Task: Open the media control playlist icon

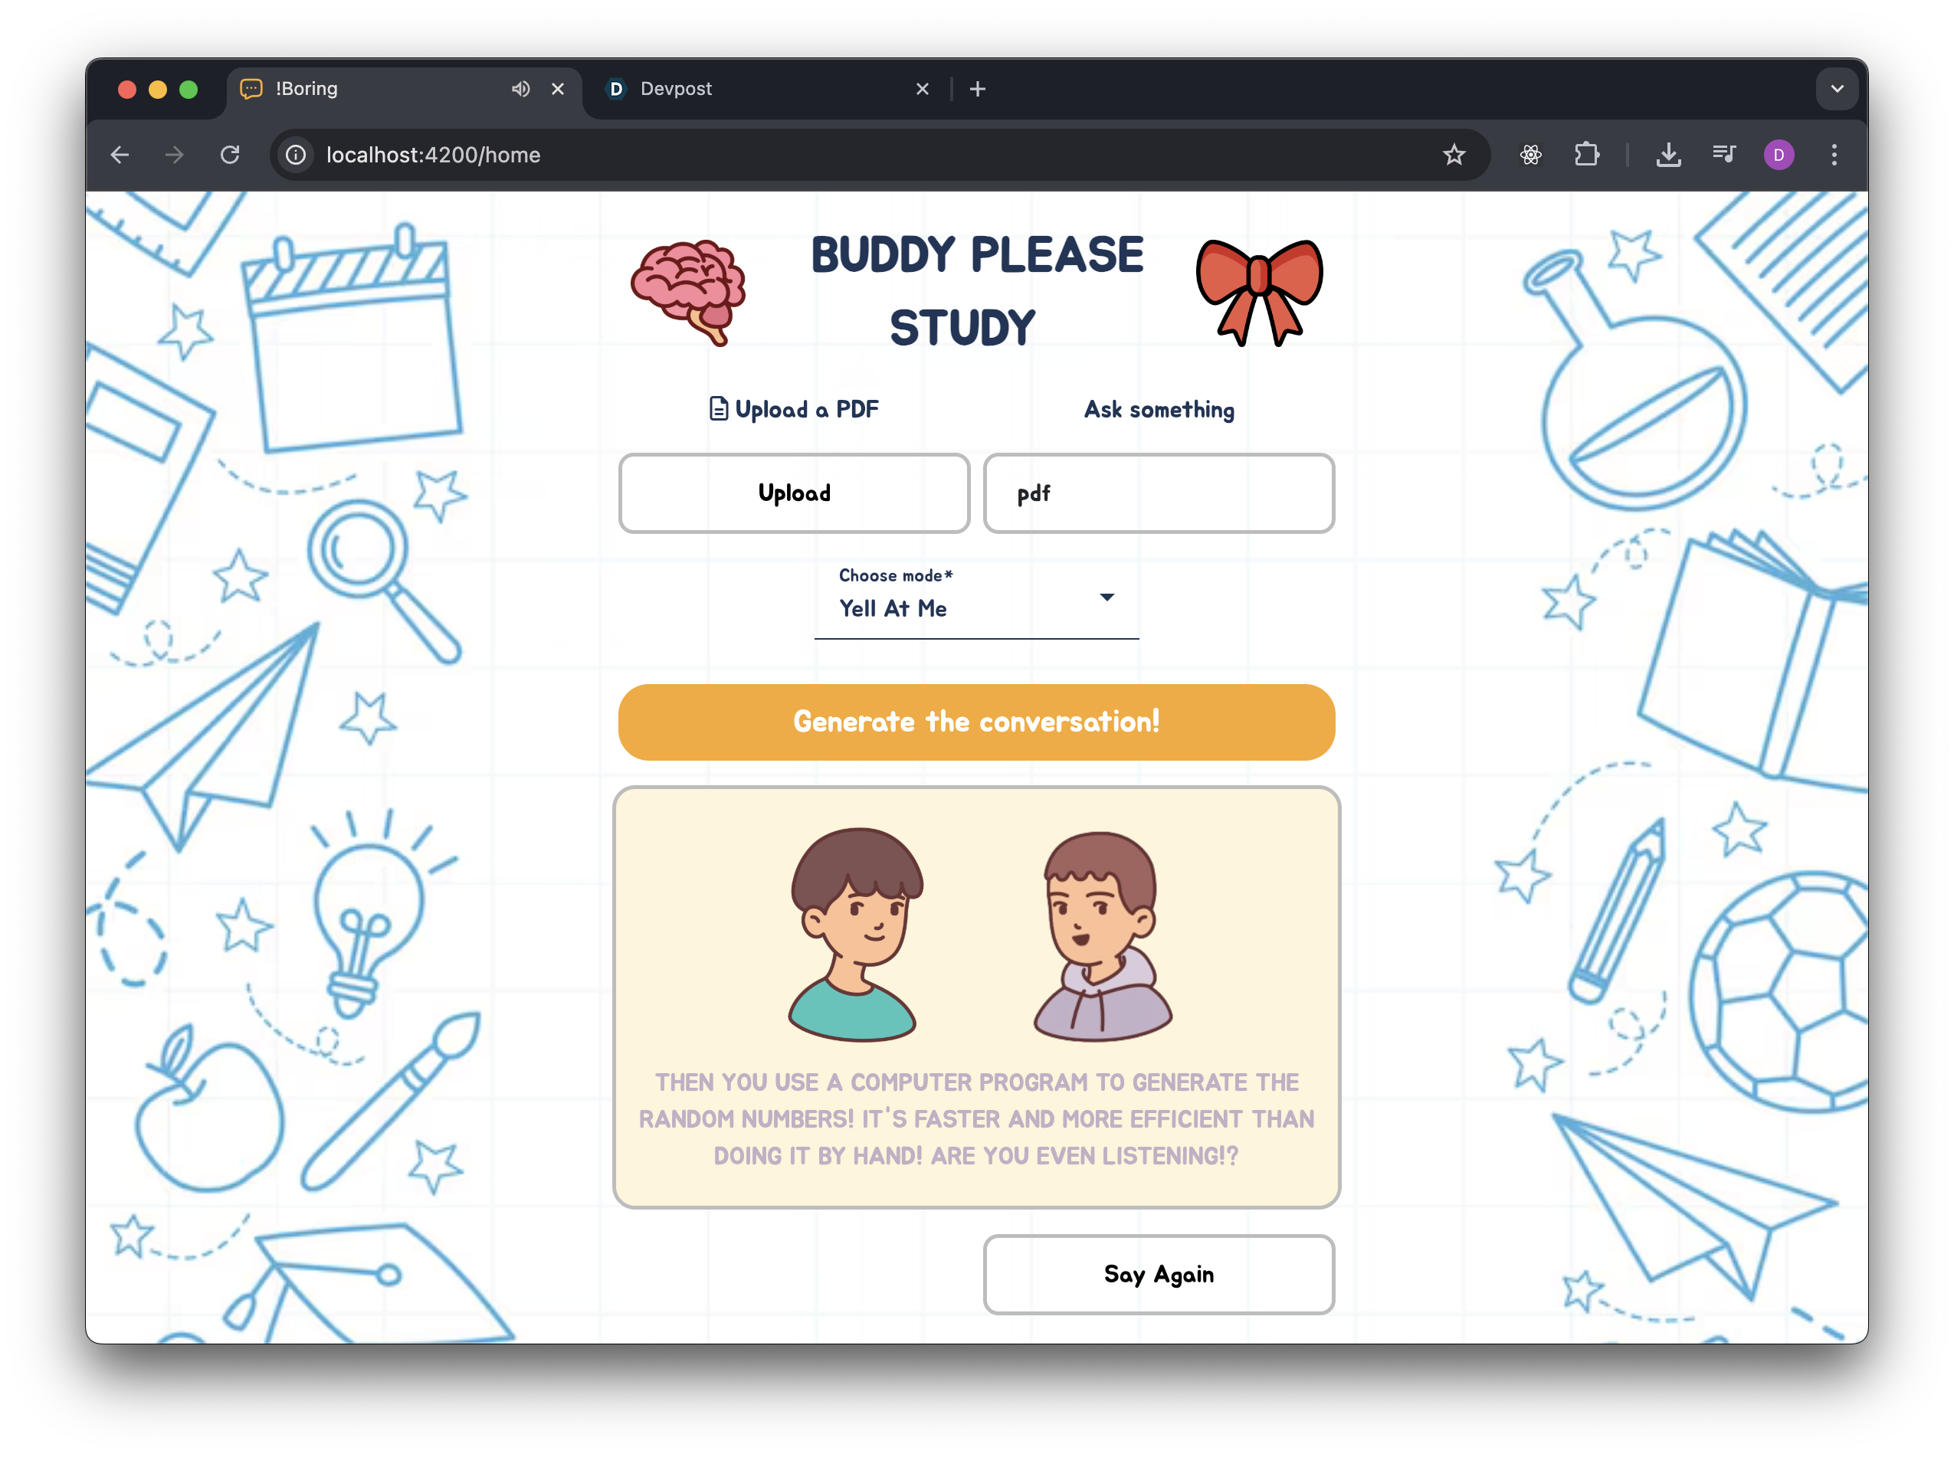Action: 1723,156
